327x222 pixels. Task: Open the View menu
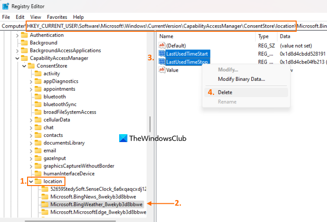tap(36, 17)
